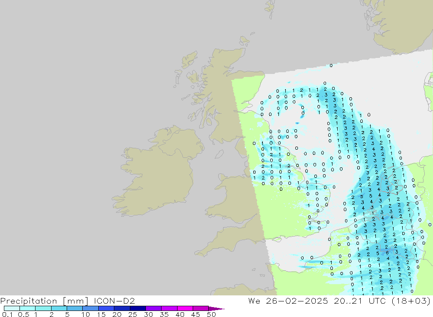433x317 pixels.
Task: Click the 40–45 mm magenta legend swatch
Action: (185, 308)
